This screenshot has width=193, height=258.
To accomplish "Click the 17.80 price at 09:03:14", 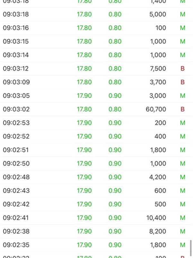I will pyautogui.click(x=84, y=55).
